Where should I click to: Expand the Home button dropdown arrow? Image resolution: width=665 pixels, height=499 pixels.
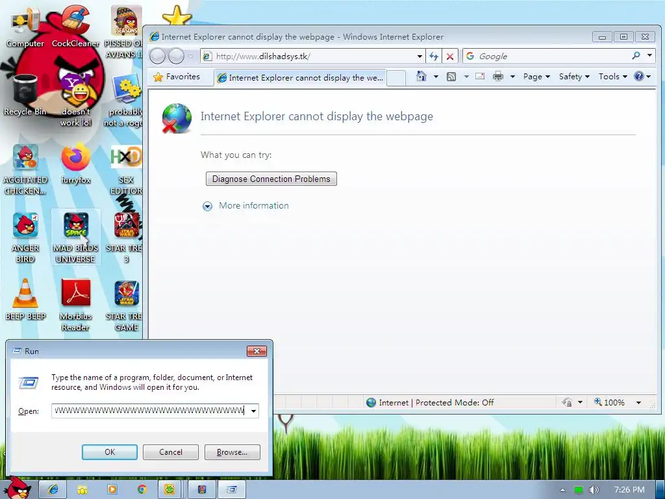[x=436, y=77]
